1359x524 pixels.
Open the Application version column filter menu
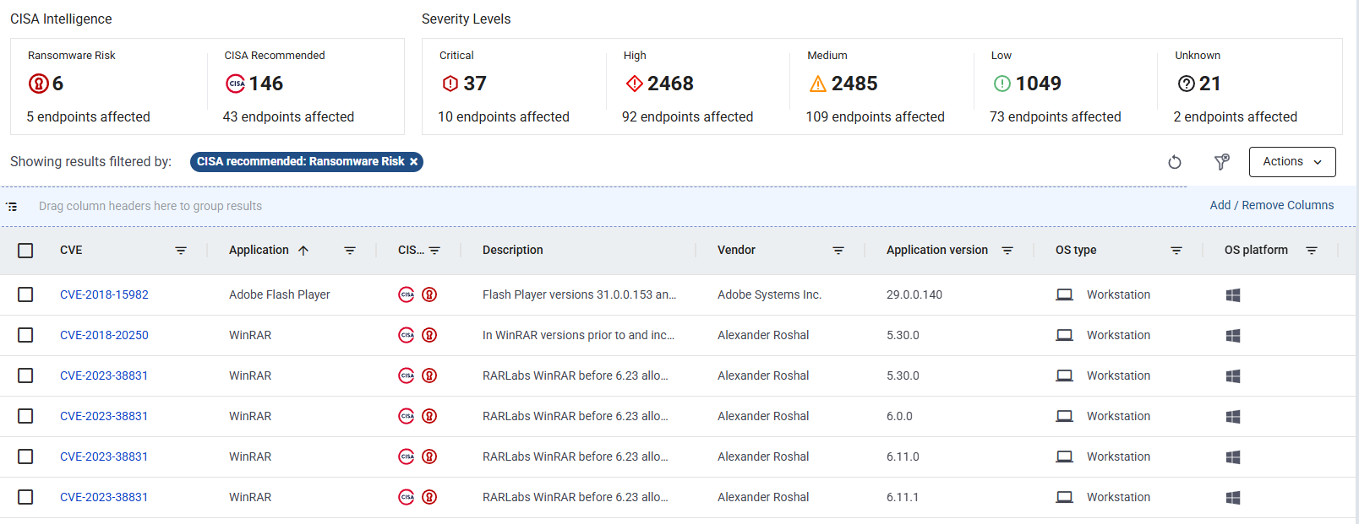coord(1007,251)
